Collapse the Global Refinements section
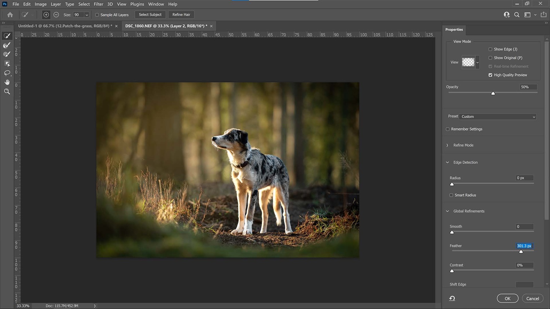Screen dimensions: 550x309 click(x=447, y=211)
